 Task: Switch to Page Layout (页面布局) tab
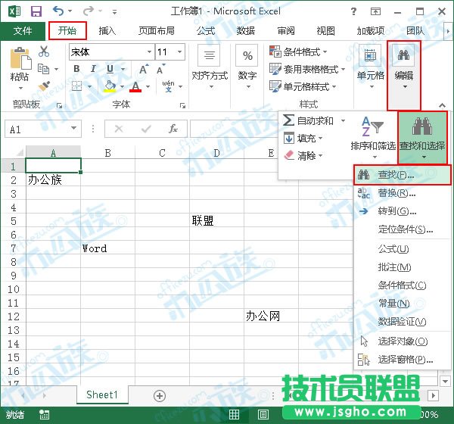[x=157, y=31]
